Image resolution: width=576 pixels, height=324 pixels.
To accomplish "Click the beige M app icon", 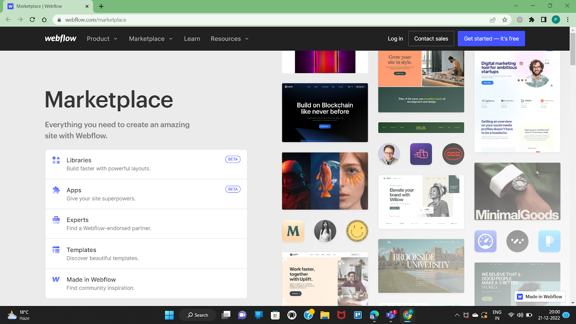I will pos(293,231).
